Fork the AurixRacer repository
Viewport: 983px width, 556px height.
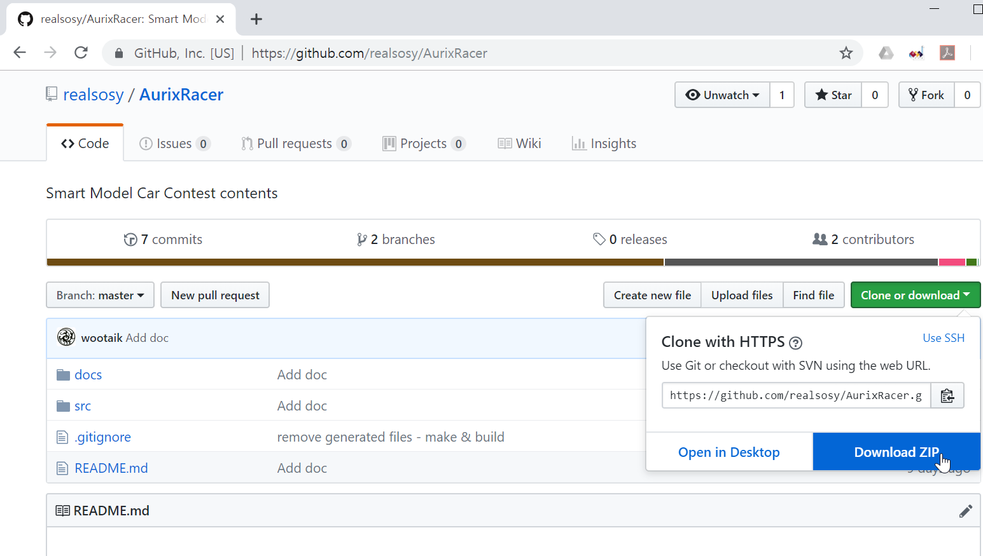926,95
